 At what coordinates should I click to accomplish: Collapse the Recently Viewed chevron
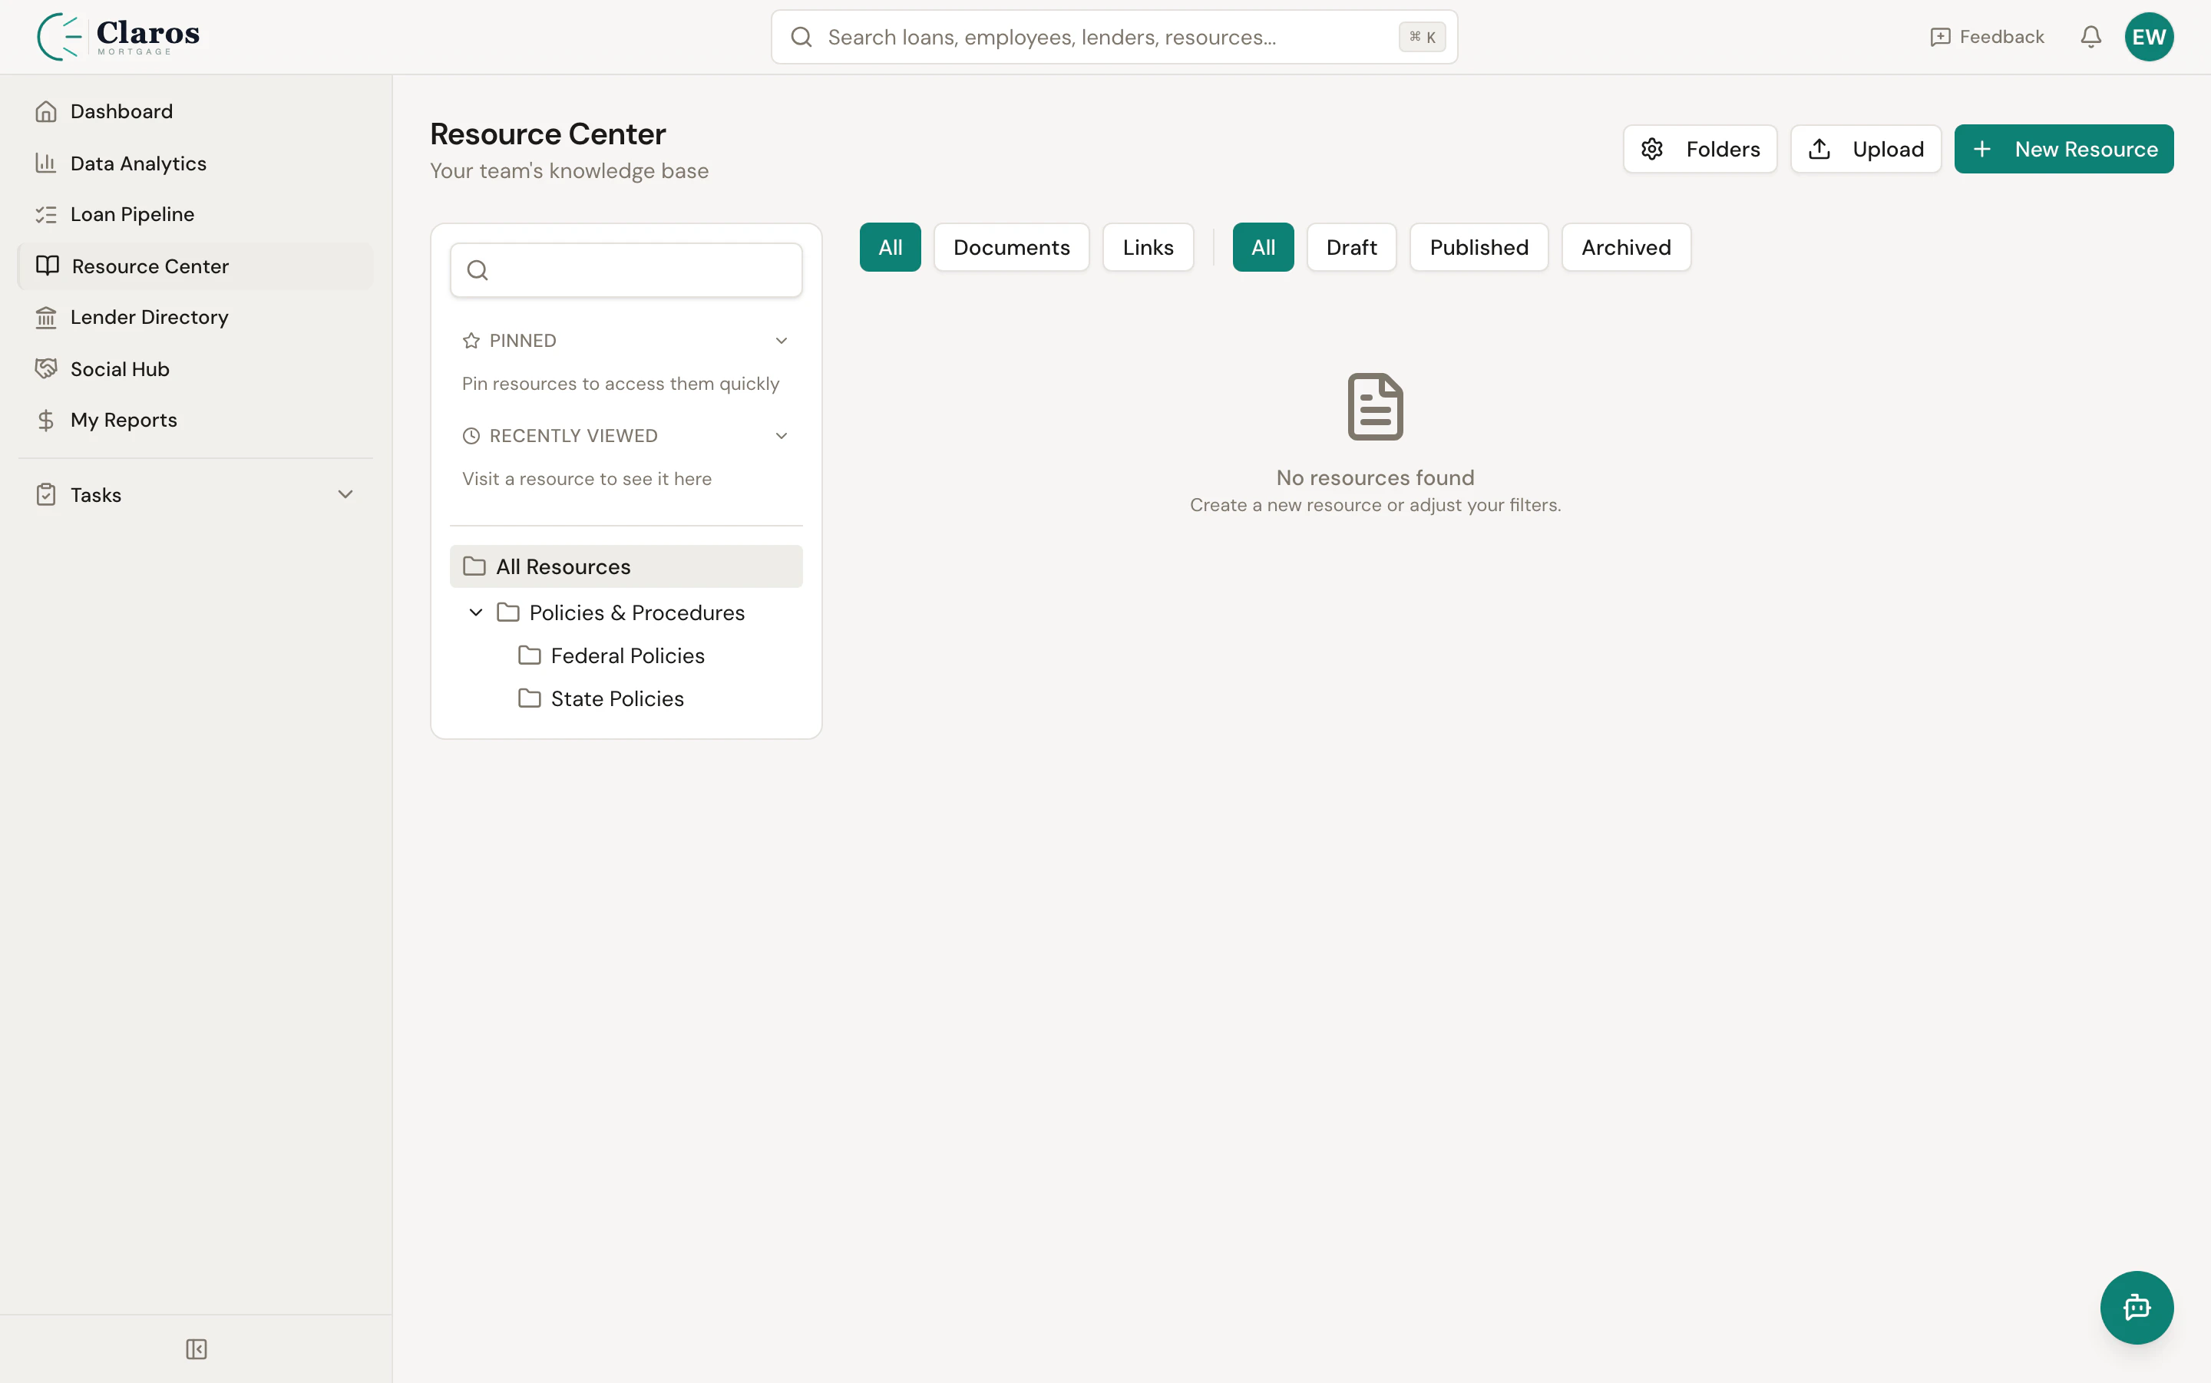[x=780, y=435]
